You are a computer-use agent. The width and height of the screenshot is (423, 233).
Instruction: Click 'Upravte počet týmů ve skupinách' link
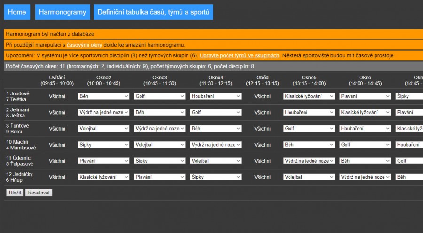240,55
